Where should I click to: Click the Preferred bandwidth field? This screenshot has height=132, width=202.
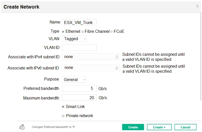[x=79, y=89]
